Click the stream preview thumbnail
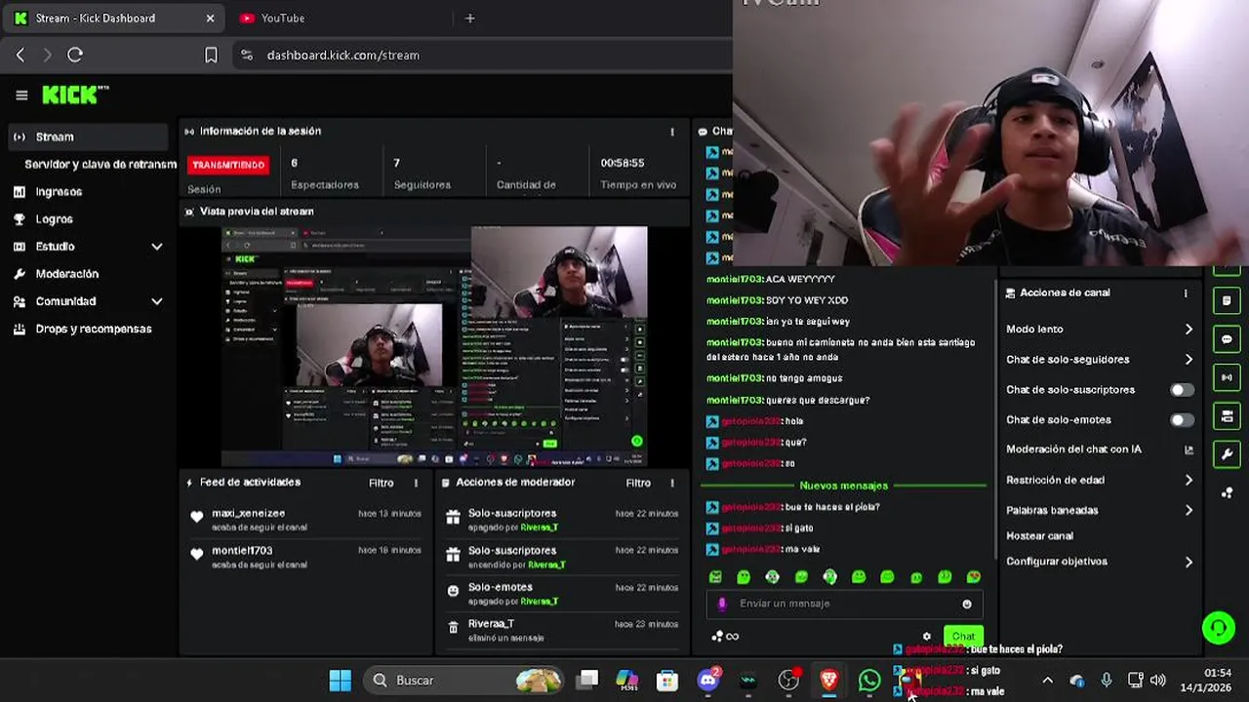Viewport: 1249px width, 702px height. (x=434, y=345)
